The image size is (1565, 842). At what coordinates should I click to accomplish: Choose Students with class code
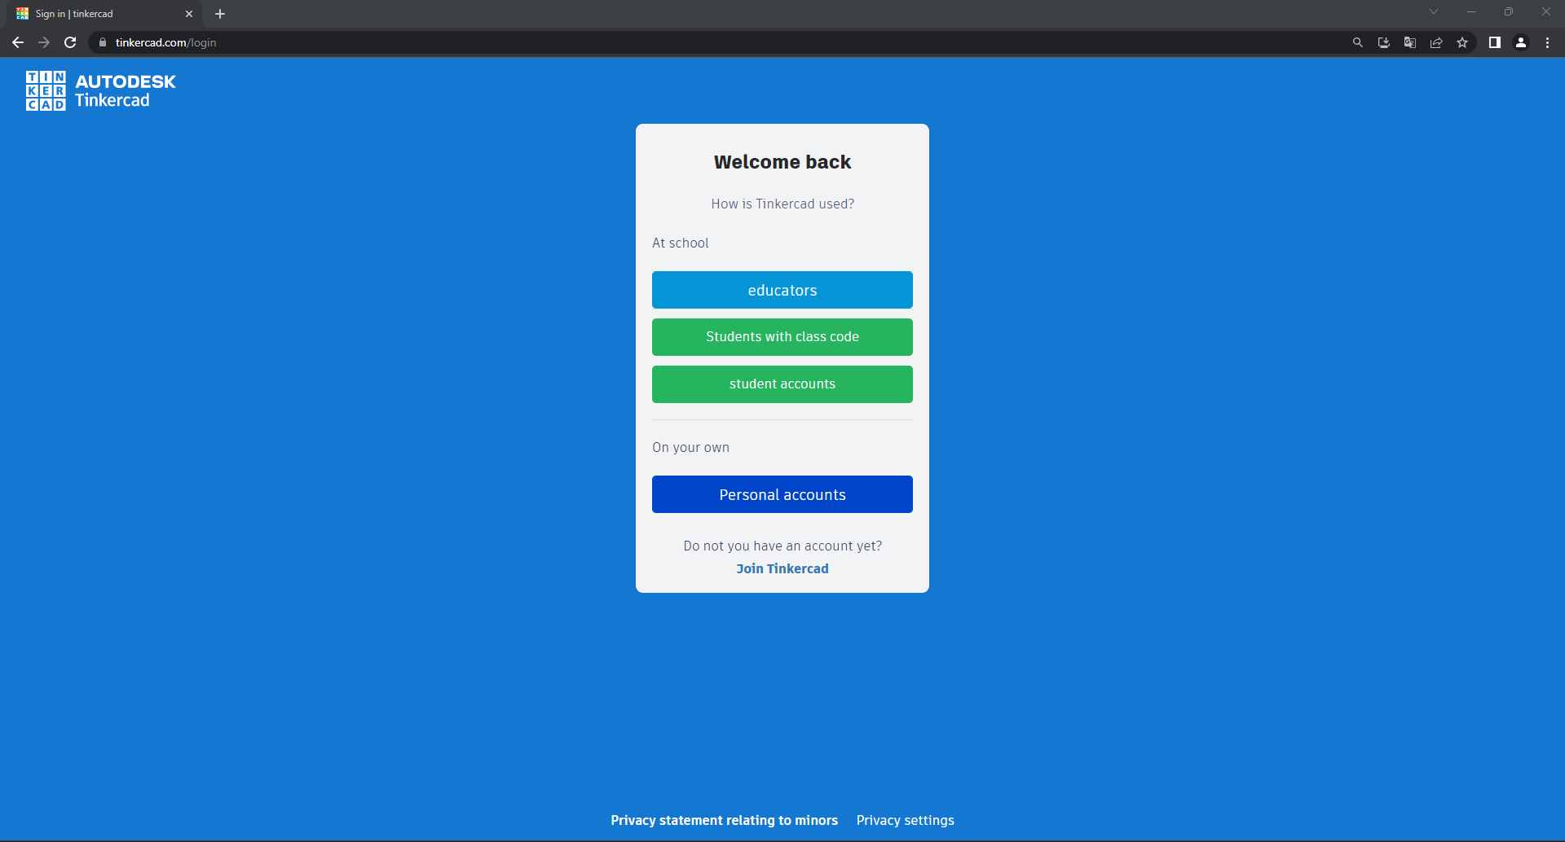coord(782,337)
